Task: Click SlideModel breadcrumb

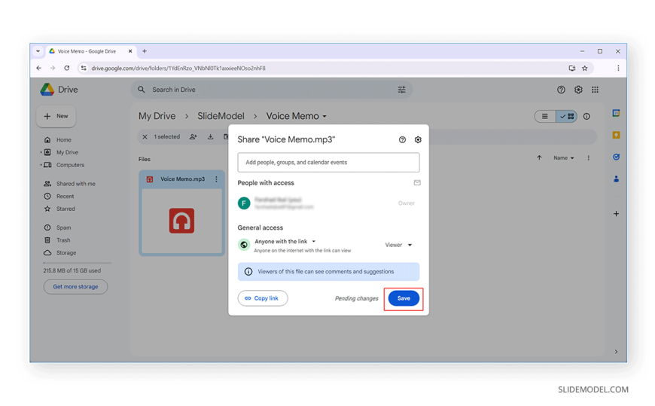Action: click(x=221, y=116)
